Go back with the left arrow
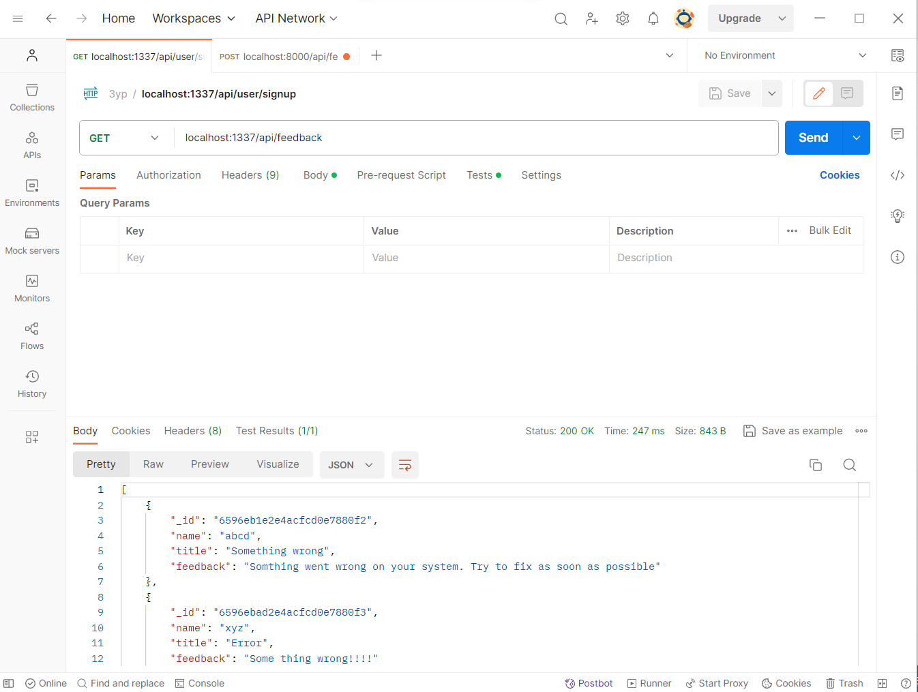Viewport: 918px width, 692px height. pos(51,18)
